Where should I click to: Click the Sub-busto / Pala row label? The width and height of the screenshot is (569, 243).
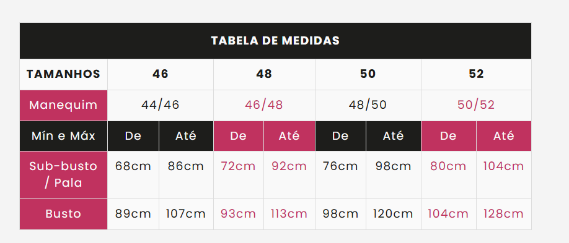(x=63, y=175)
